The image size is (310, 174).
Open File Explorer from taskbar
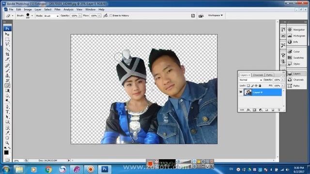pyautogui.click(x=19, y=169)
